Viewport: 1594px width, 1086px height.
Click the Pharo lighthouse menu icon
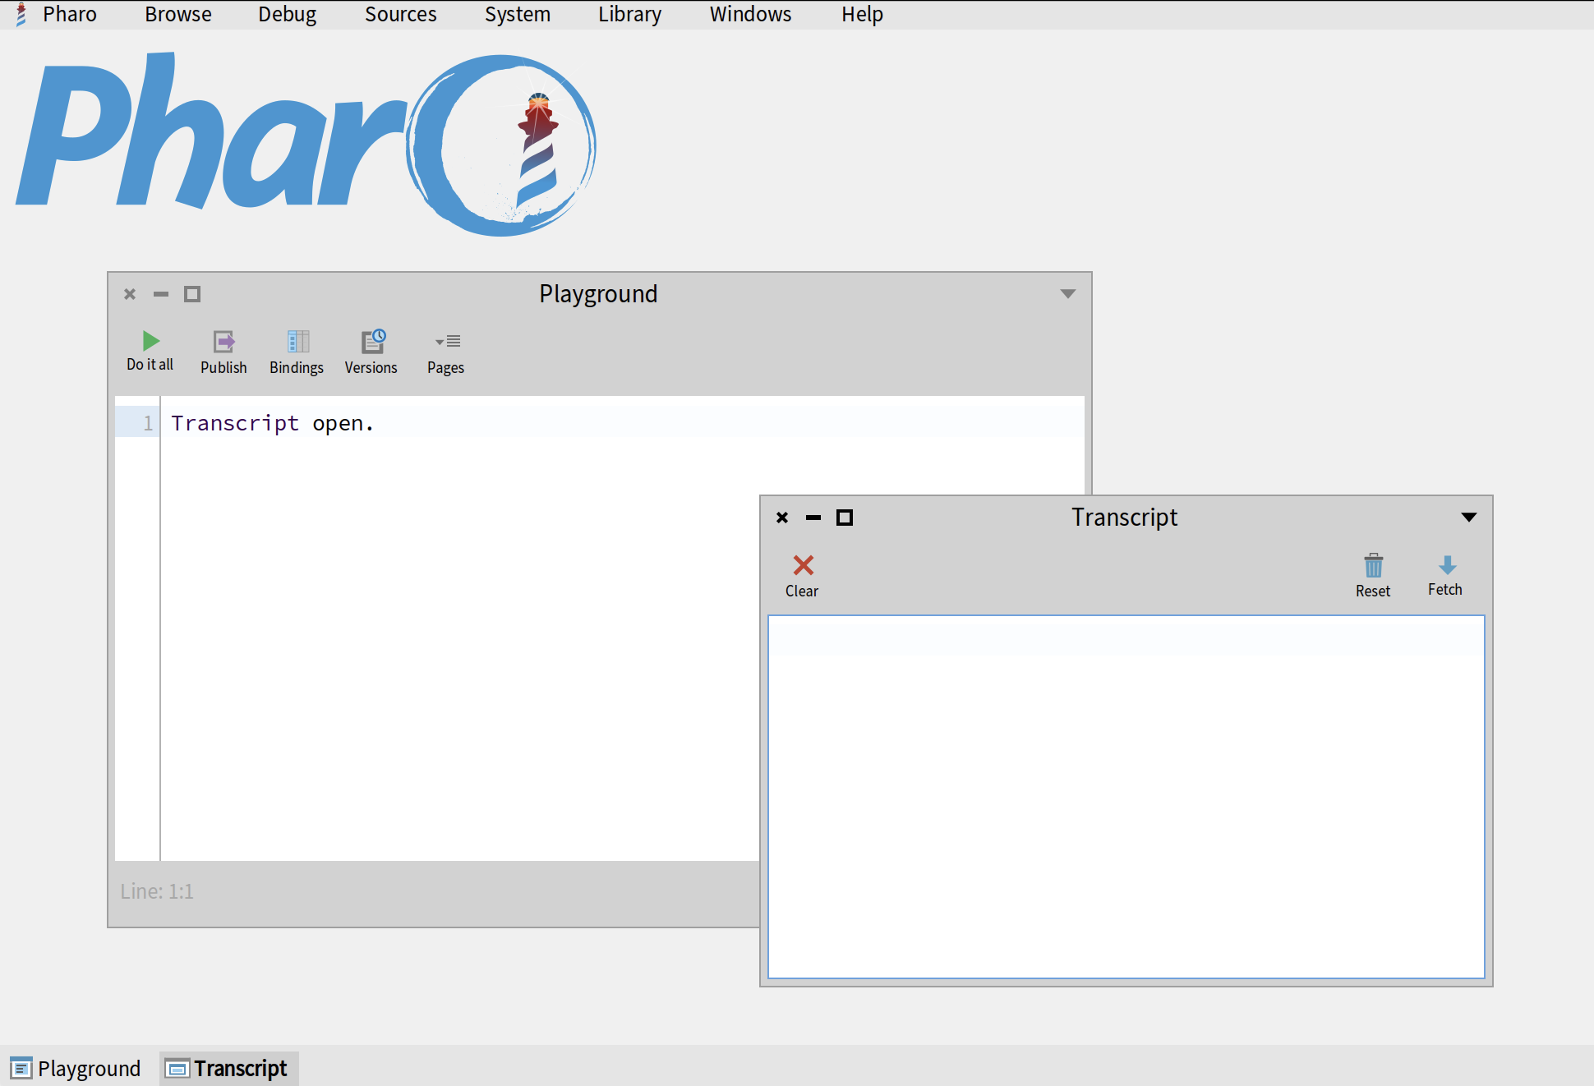coord(21,14)
